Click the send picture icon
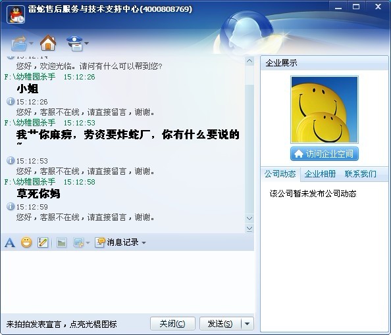The height and width of the screenshot is (335, 391). point(61,242)
